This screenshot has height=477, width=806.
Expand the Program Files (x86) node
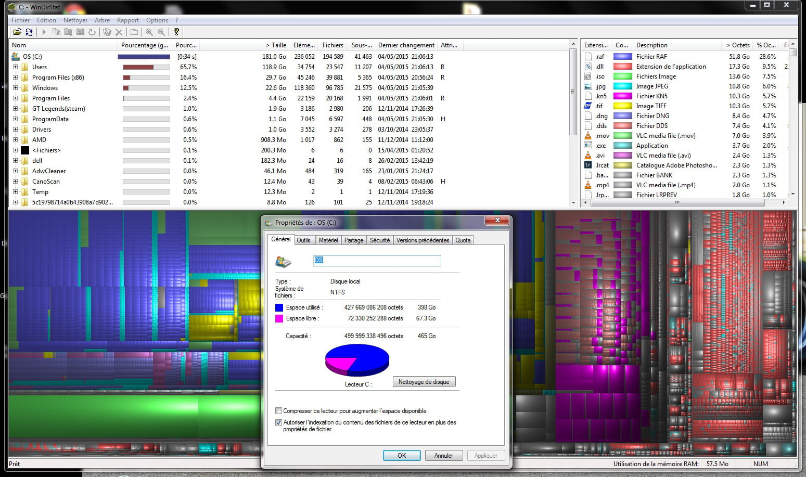15,77
